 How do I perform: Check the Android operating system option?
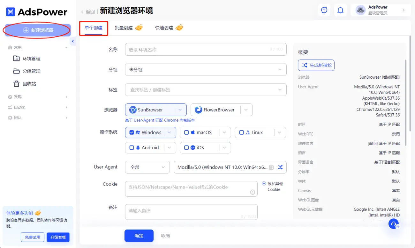132,147
